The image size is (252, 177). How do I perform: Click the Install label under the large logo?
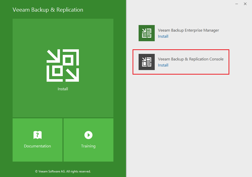[63, 89]
